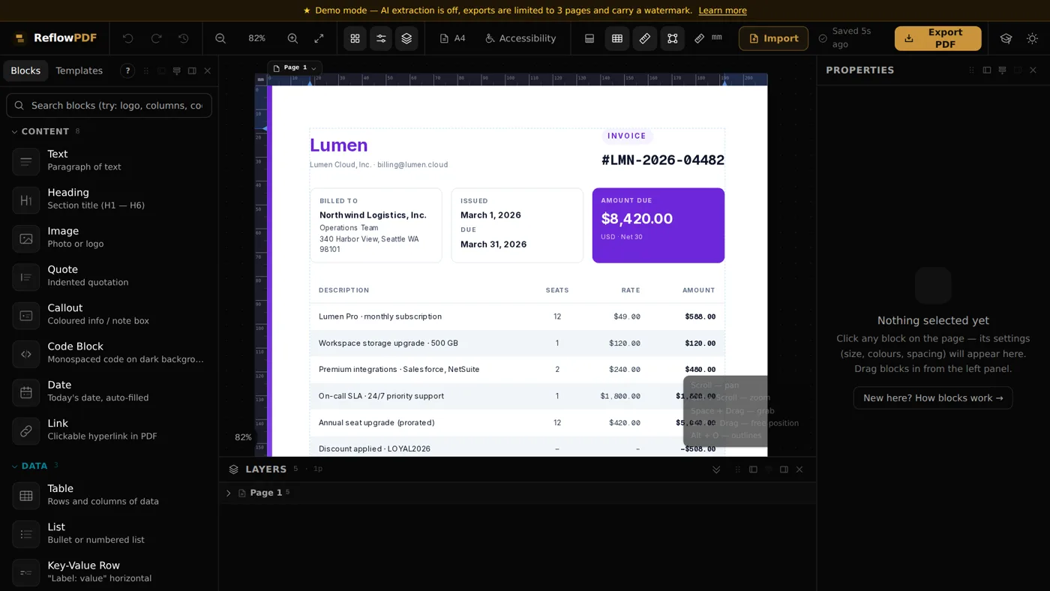This screenshot has height=591, width=1050.
Task: Collapse all layers double-chevron icon
Action: pyautogui.click(x=716, y=469)
